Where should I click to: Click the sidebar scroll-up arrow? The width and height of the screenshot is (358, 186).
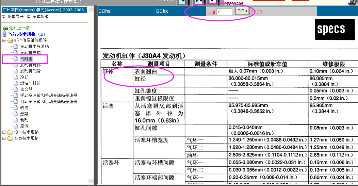click(x=91, y=9)
